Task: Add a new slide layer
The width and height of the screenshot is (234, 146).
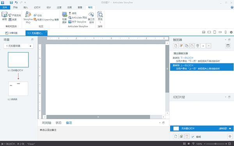Action: pos(175,136)
